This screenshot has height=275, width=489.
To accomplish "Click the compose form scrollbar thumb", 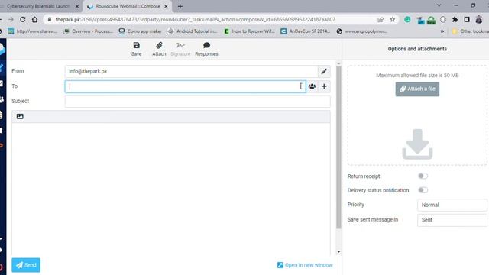I will tap(338, 147).
